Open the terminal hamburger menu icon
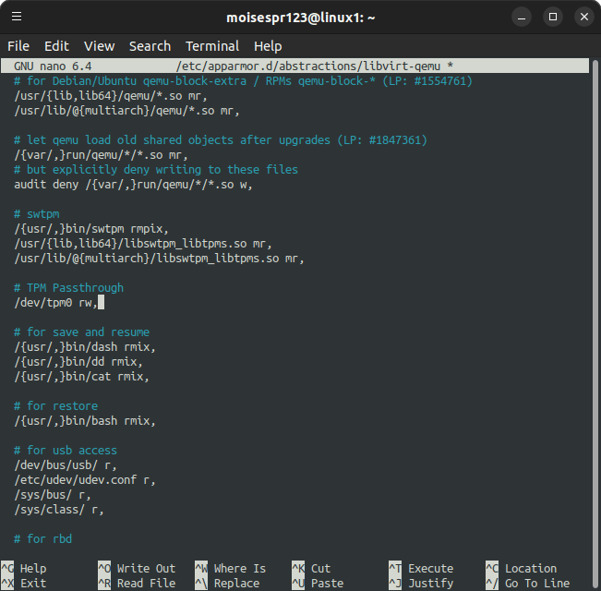Viewport: 601px width, 591px height. pos(18,17)
